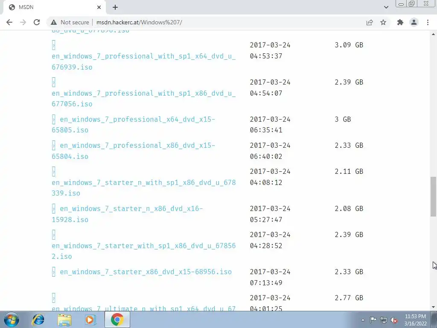Viewport: 437px width, 328px height.
Task: Close the MSDN tab
Action: click(x=99, y=7)
